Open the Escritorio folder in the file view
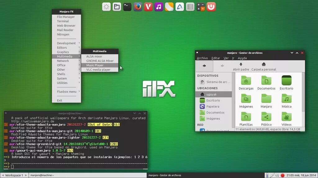The height and width of the screenshot is (178, 318). (x=286, y=83)
